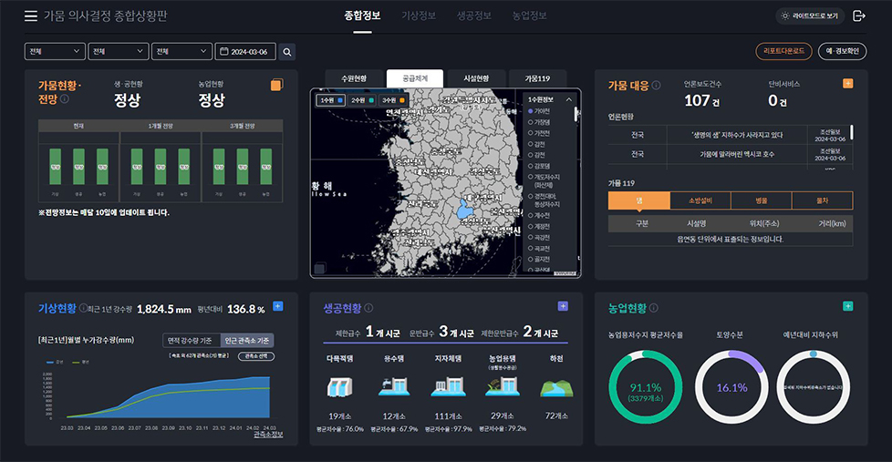Open the hamburger menu in header

(x=31, y=16)
